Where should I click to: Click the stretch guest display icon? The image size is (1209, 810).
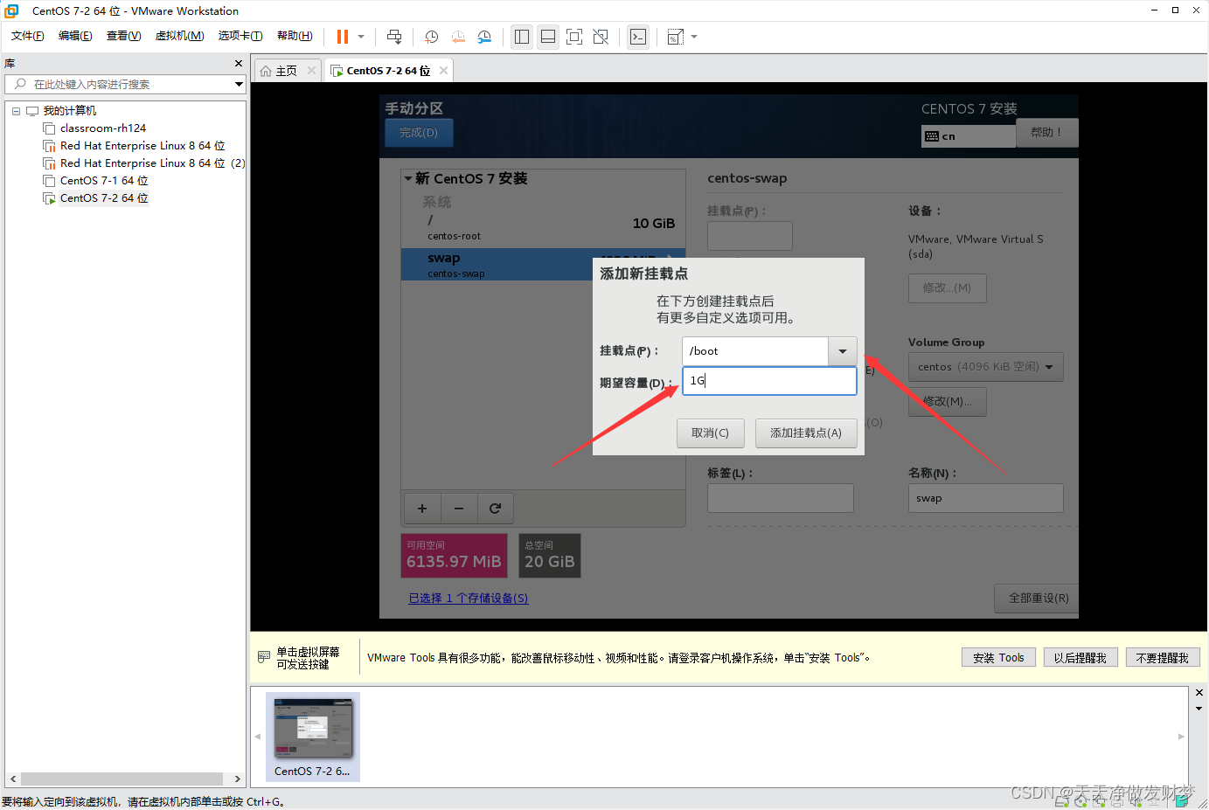pos(675,37)
